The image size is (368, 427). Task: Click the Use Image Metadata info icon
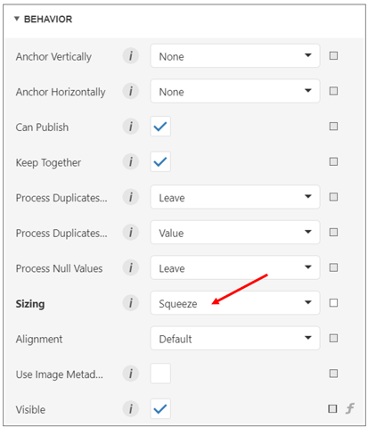[131, 374]
